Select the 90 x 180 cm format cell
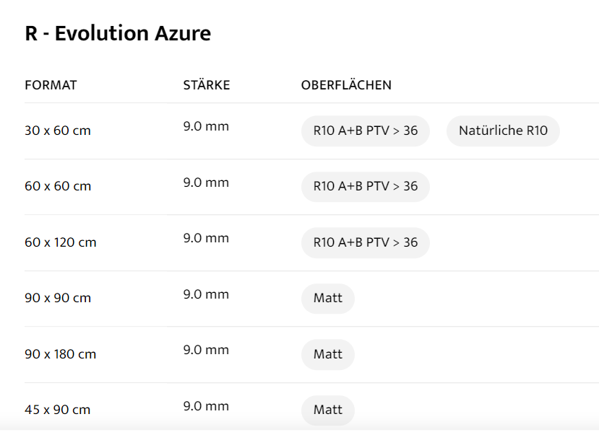This screenshot has height=440, width=599. (61, 355)
